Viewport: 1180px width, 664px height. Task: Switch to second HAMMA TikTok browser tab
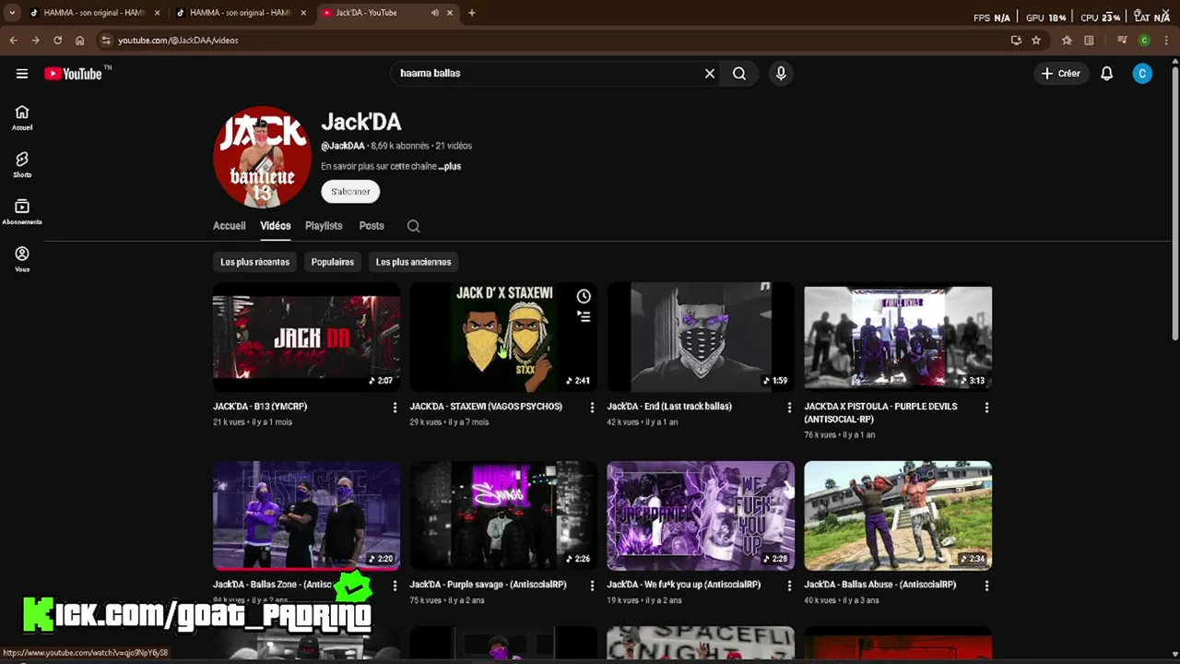pos(240,13)
